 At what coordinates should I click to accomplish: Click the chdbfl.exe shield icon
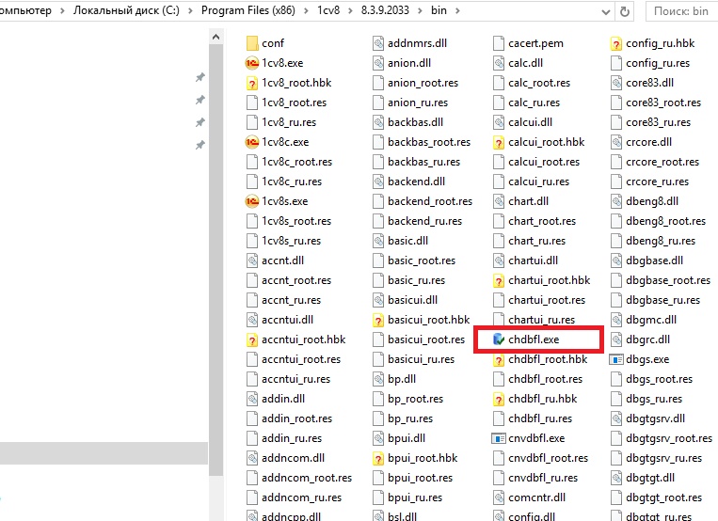499,339
